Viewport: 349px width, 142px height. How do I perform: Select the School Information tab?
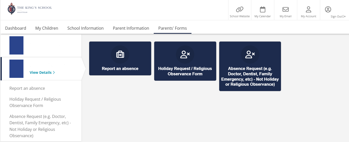coord(85,28)
